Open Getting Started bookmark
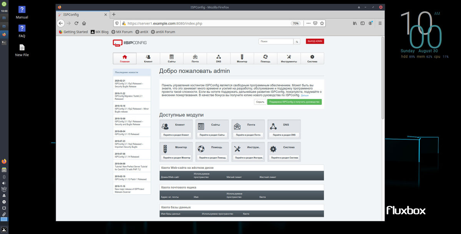Viewport: 461px width, 234px height. click(73, 32)
